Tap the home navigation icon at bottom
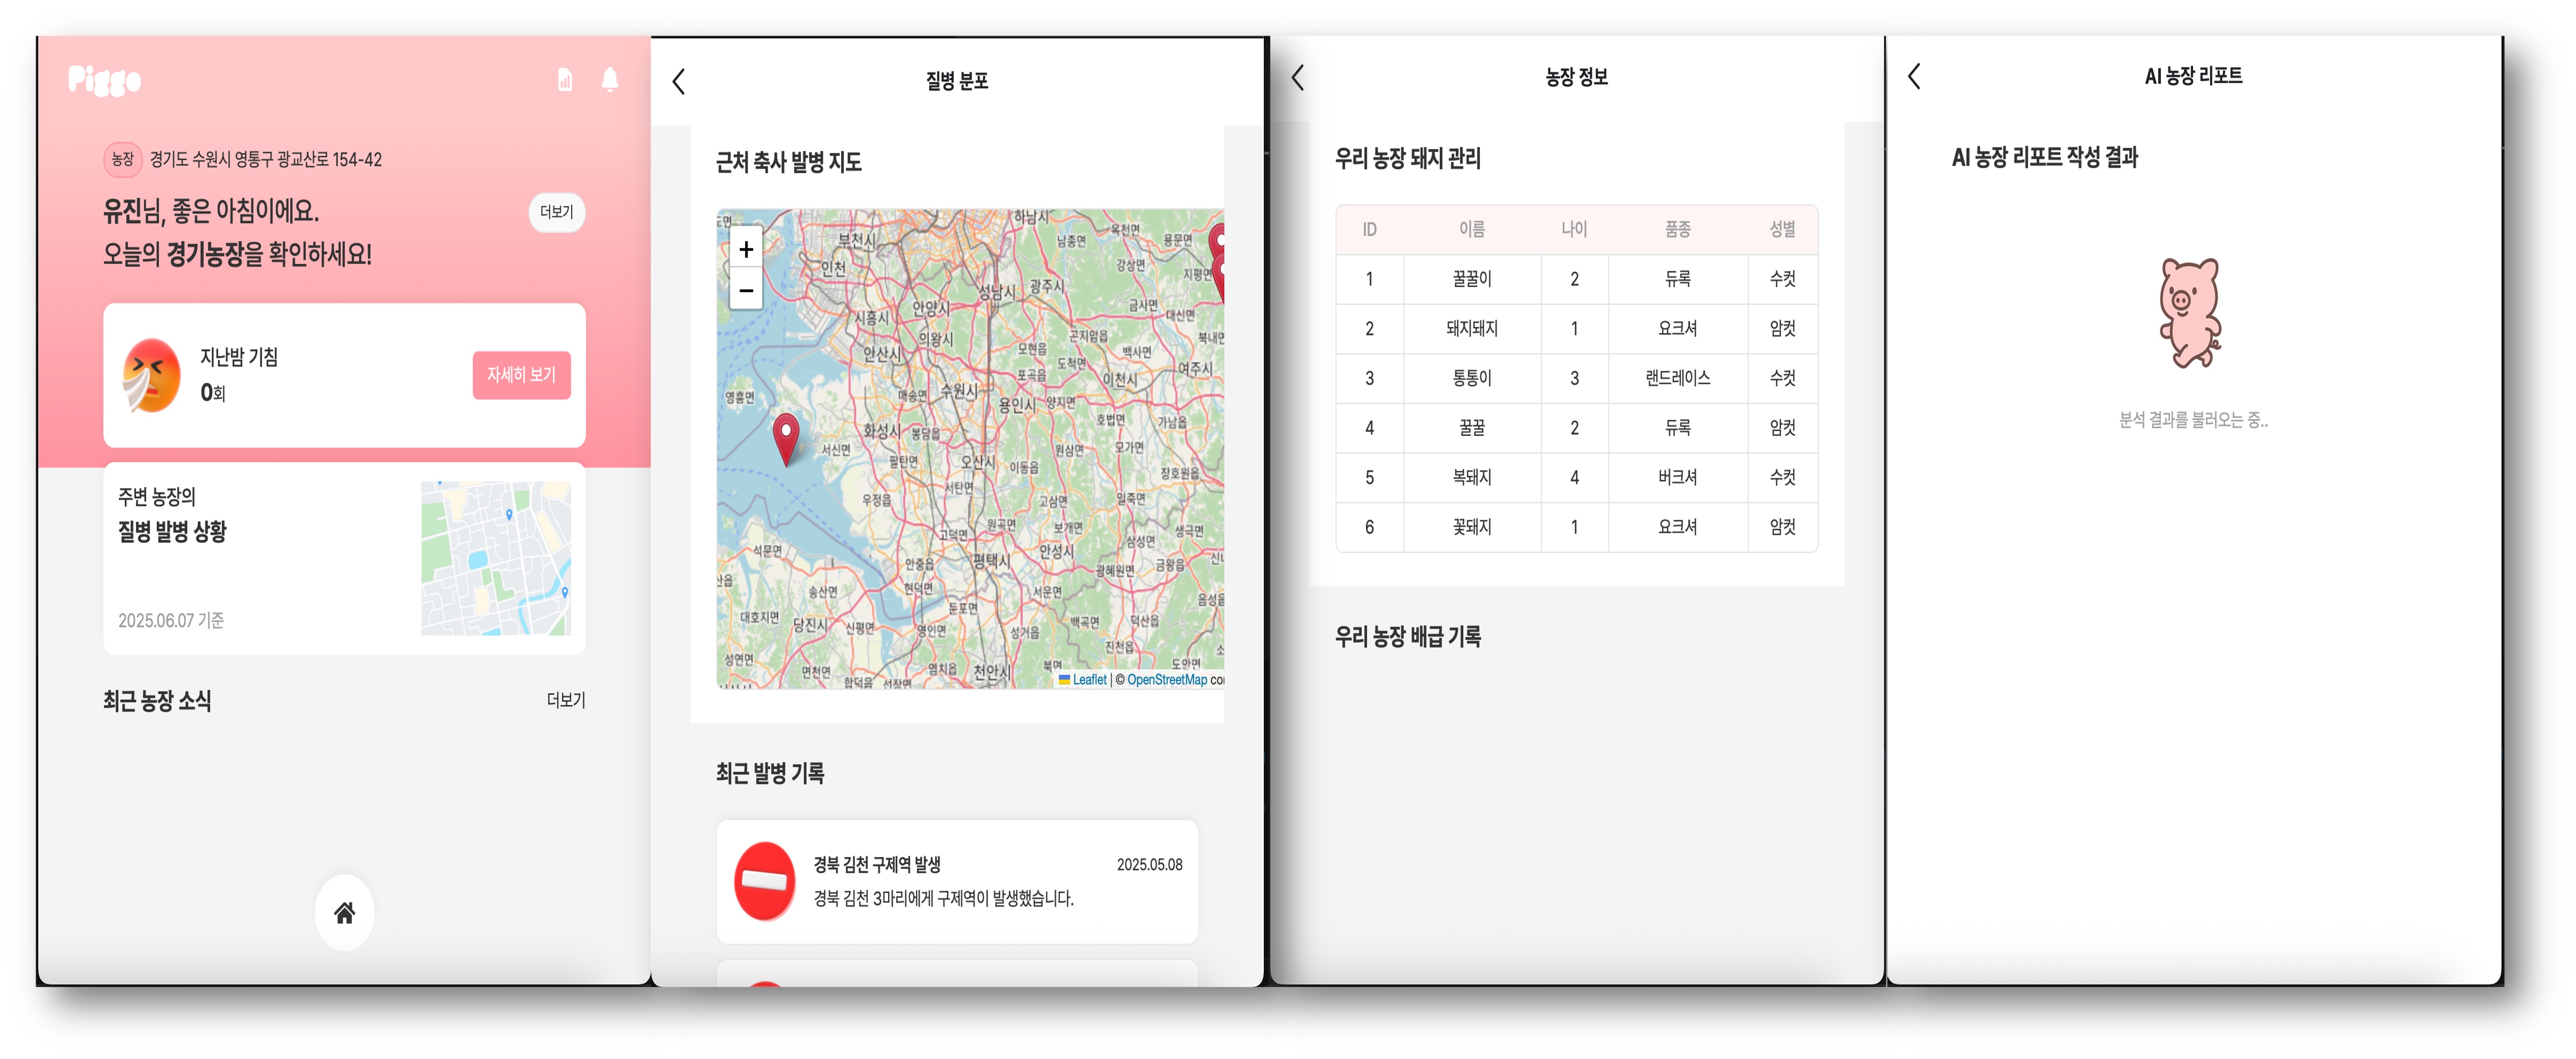2576x1059 pixels. [345, 912]
